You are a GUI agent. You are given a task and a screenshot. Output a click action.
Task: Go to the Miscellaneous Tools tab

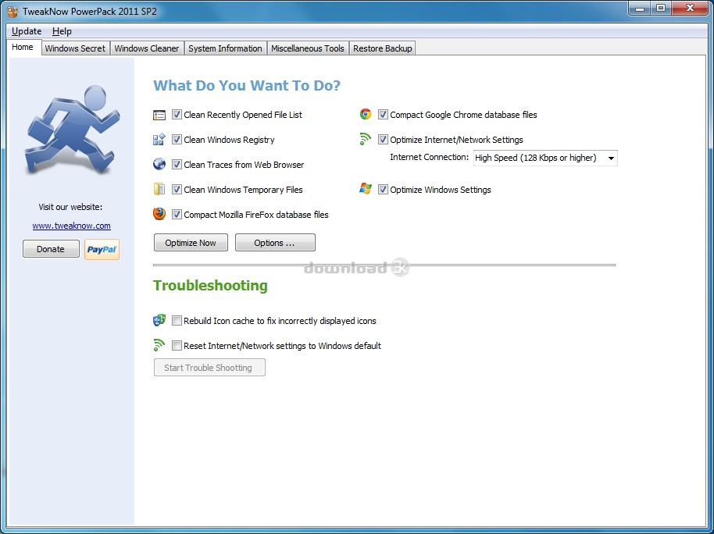(x=308, y=48)
